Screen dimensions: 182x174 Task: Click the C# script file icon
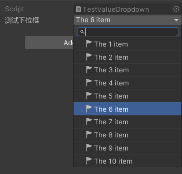79,9
